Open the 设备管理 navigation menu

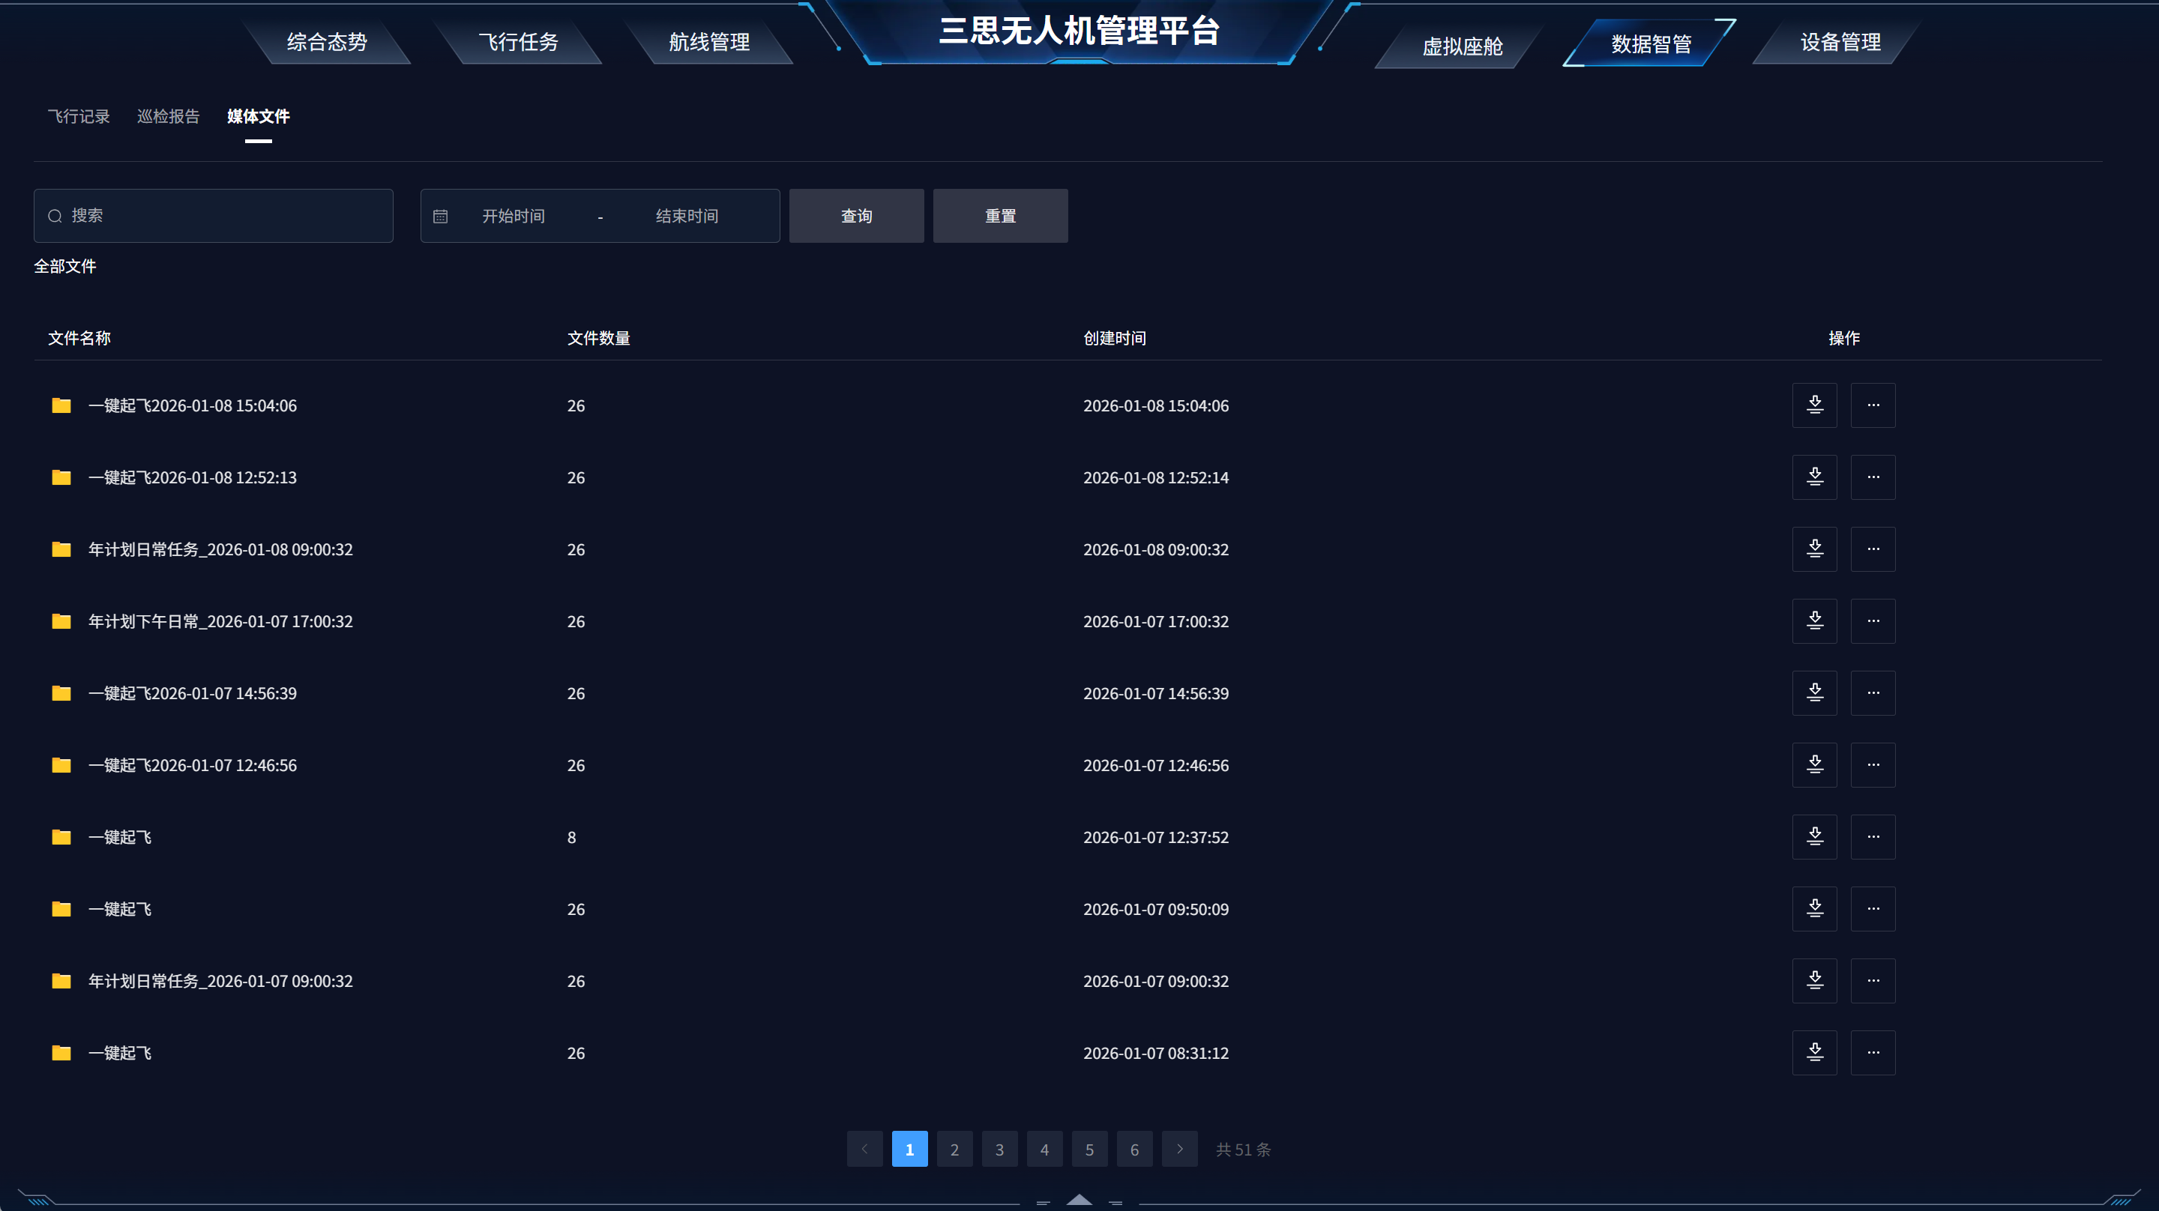click(1840, 42)
